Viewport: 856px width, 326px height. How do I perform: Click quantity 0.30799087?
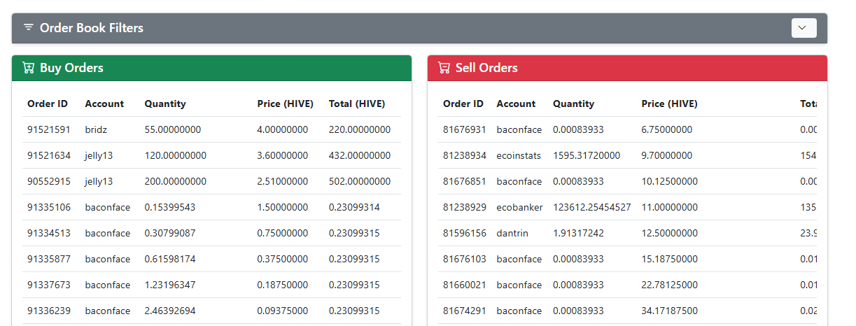170,233
